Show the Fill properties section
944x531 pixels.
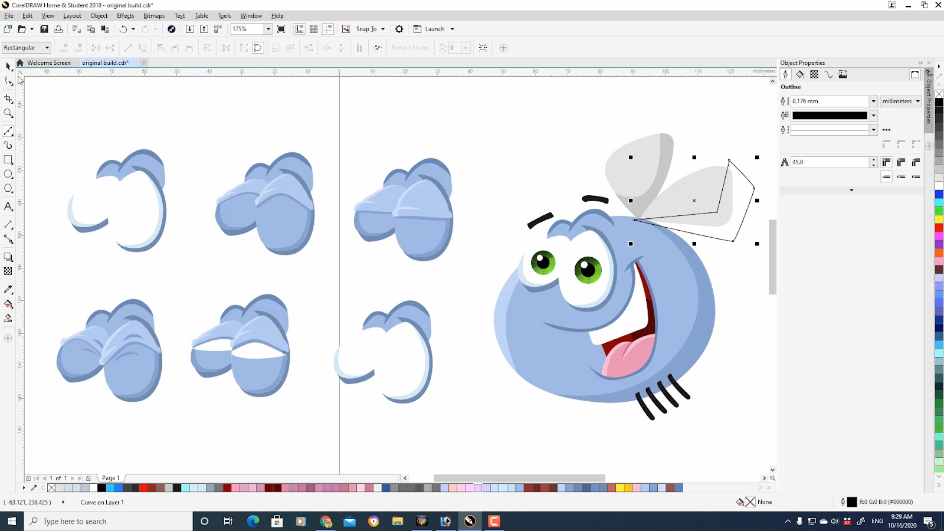pos(800,74)
